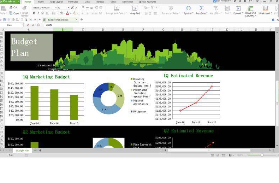Image resolution: width=279 pixels, height=183 pixels.
Task: Click the insert function fx icon
Action: (x=38, y=25)
